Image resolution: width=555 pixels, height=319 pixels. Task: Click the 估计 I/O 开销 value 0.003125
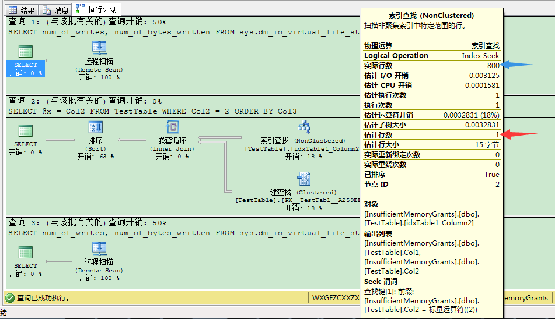click(484, 76)
